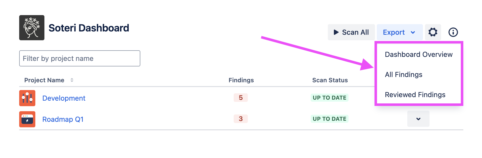Screen dimensions: 482x158
Task: Click the Roadmap Q1 findings count badge
Action: click(x=240, y=119)
